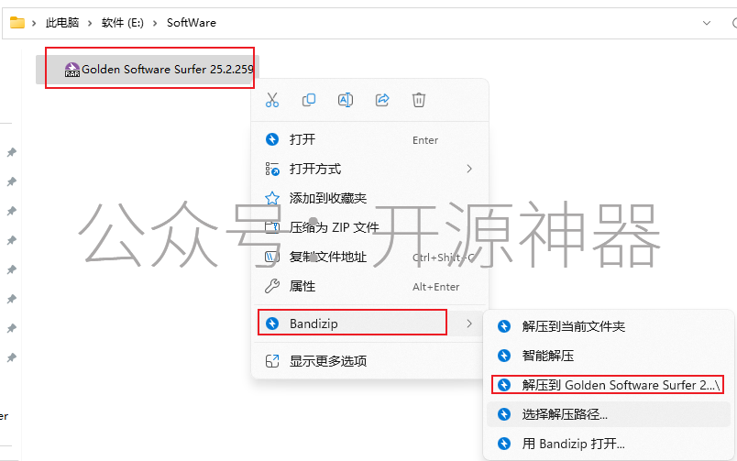Expand chevron after 此电脑 breadcrumb
The width and height of the screenshot is (737, 461).
(x=90, y=23)
